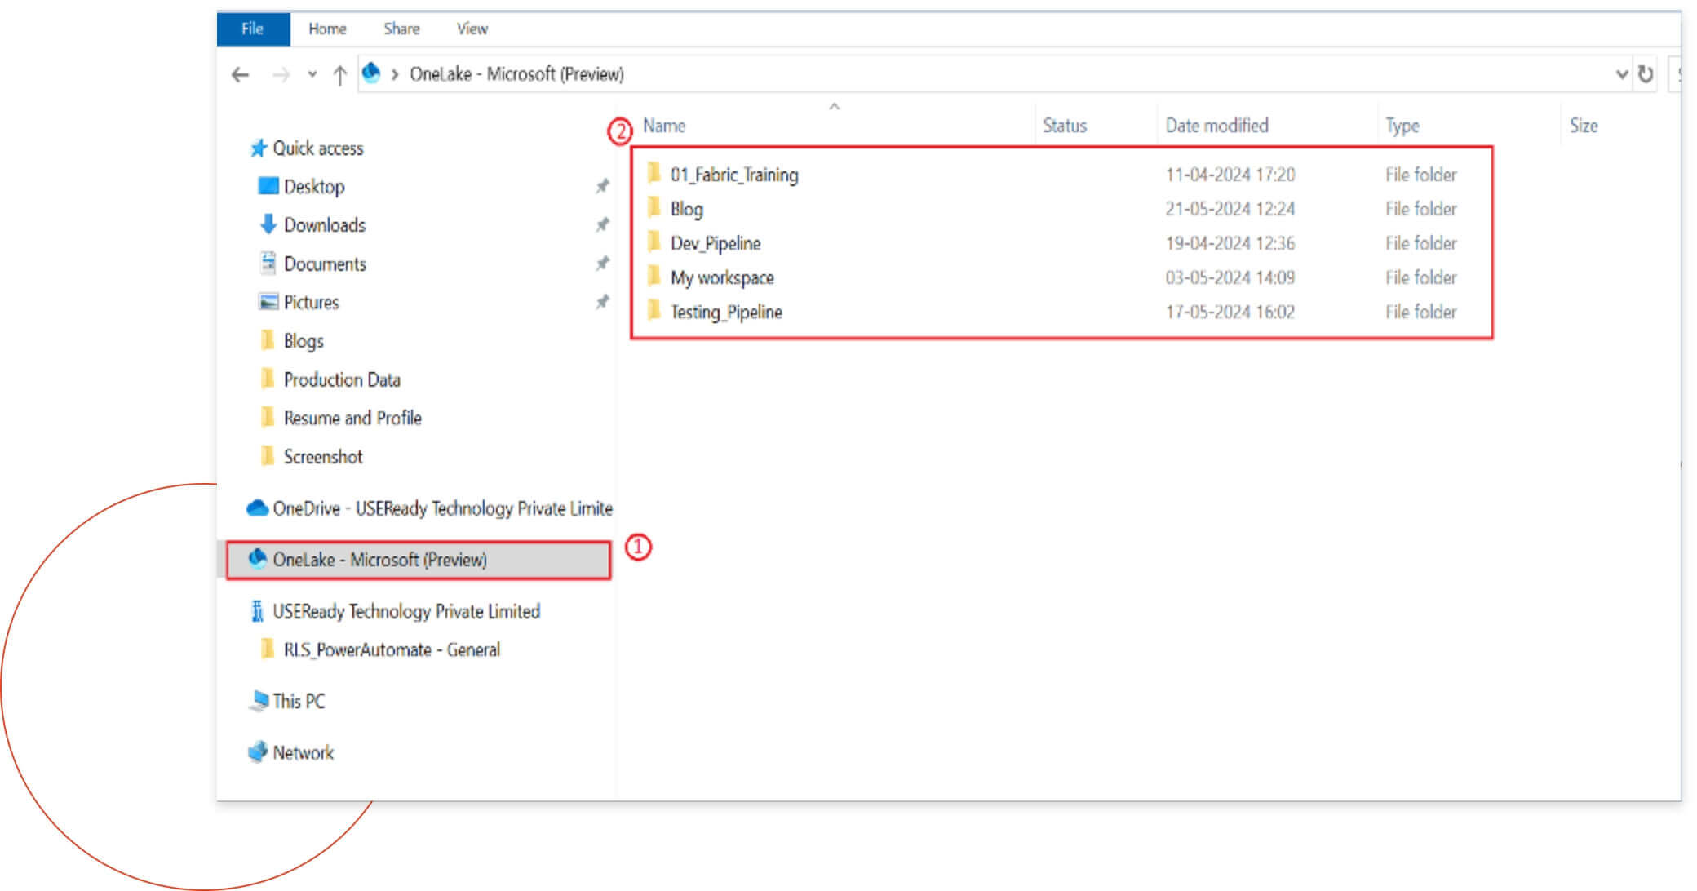Click the Desktop blue icon
Screen dimensions: 1697x891
(x=268, y=185)
